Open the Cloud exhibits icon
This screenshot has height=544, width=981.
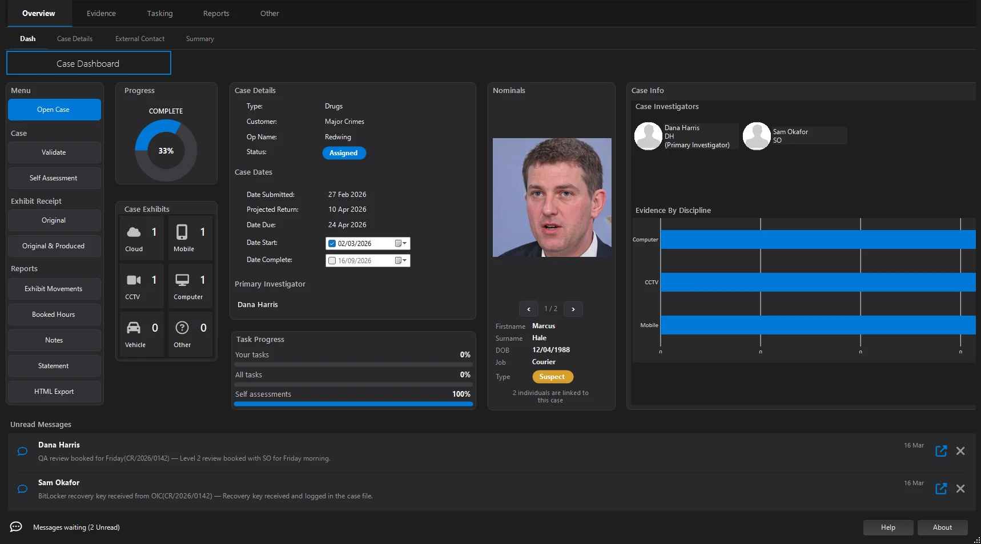[134, 232]
